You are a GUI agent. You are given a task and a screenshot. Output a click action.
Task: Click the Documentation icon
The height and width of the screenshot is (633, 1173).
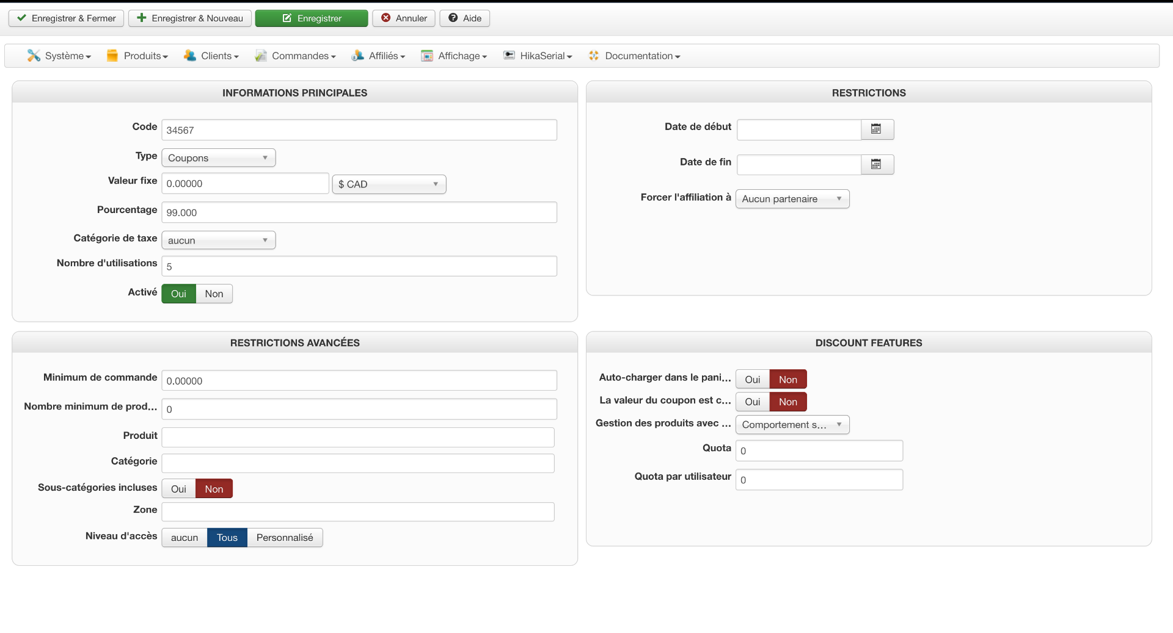click(x=594, y=56)
